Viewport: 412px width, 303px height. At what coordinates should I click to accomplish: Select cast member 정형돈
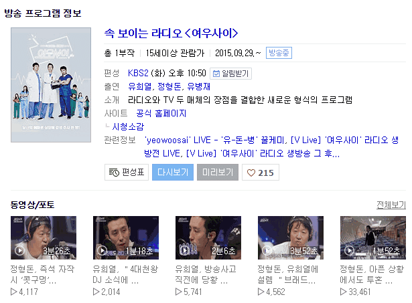point(169,86)
